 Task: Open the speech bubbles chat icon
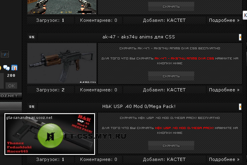point(6,68)
